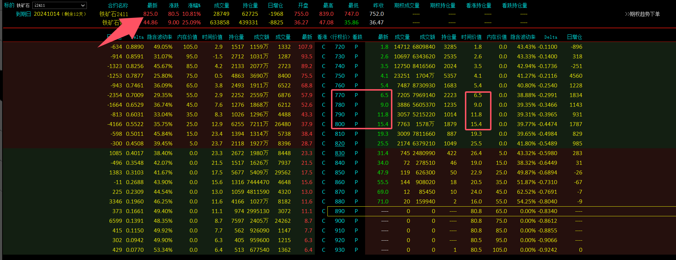This screenshot has width=676, height=260.
Task: Click call latest price 107.9
Action: [305, 47]
